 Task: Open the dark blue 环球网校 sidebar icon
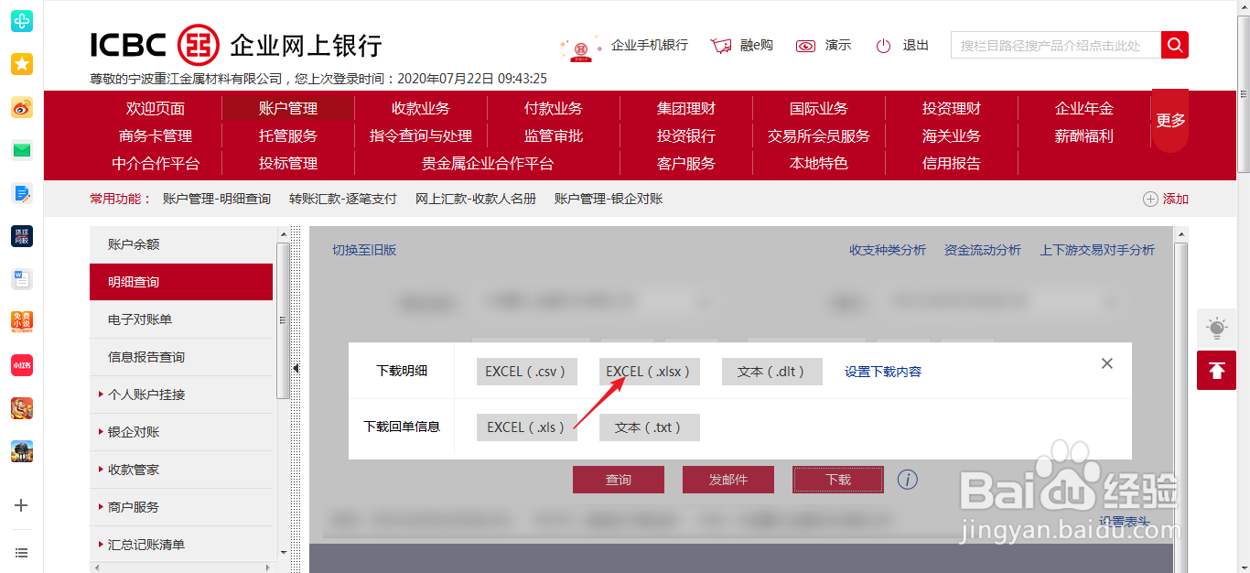coord(22,236)
